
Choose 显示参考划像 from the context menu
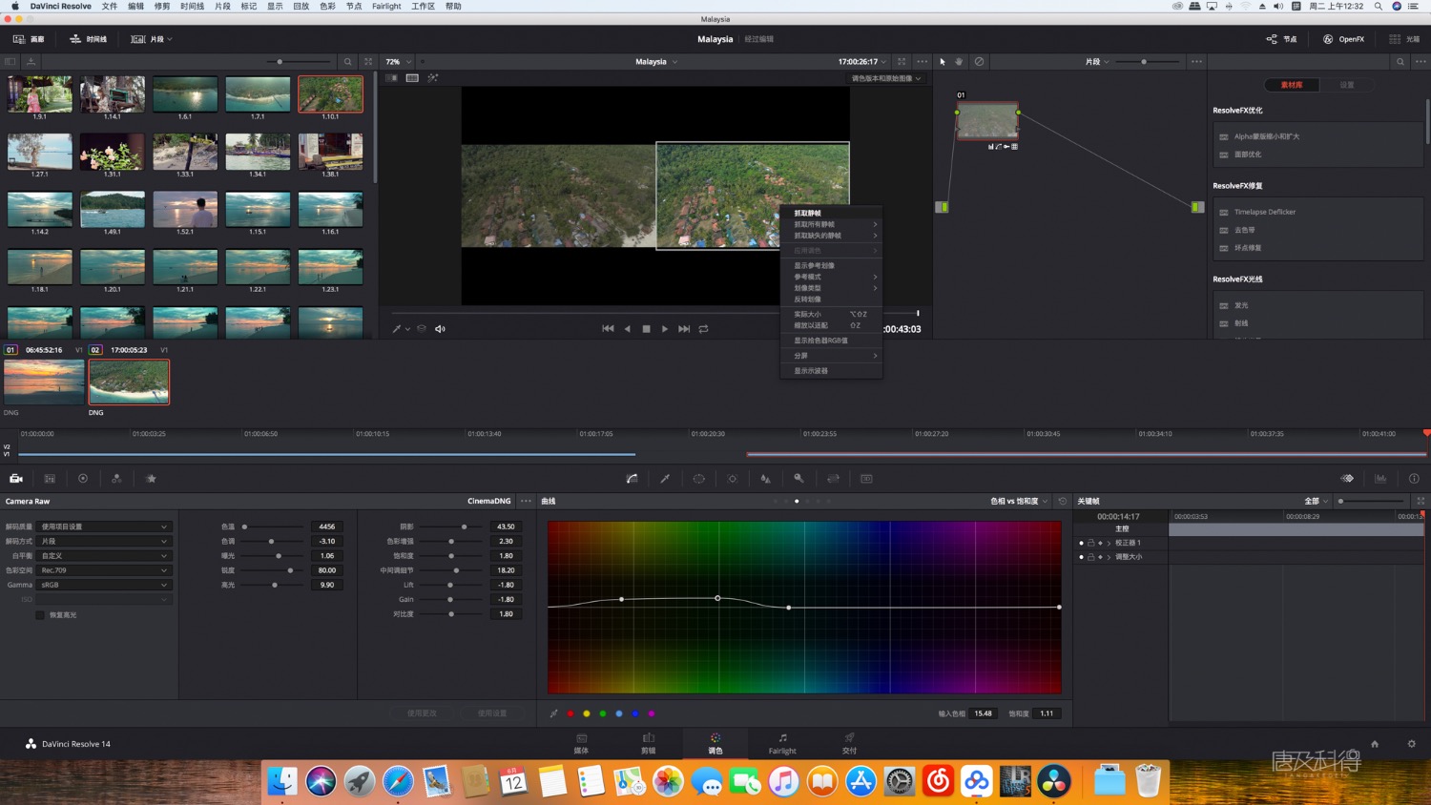pos(831,266)
